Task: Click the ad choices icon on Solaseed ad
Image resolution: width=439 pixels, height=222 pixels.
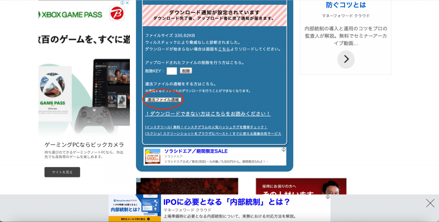Action: point(283,150)
